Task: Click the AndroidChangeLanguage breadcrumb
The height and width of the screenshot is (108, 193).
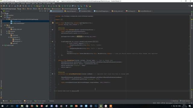Action: tap(8, 9)
